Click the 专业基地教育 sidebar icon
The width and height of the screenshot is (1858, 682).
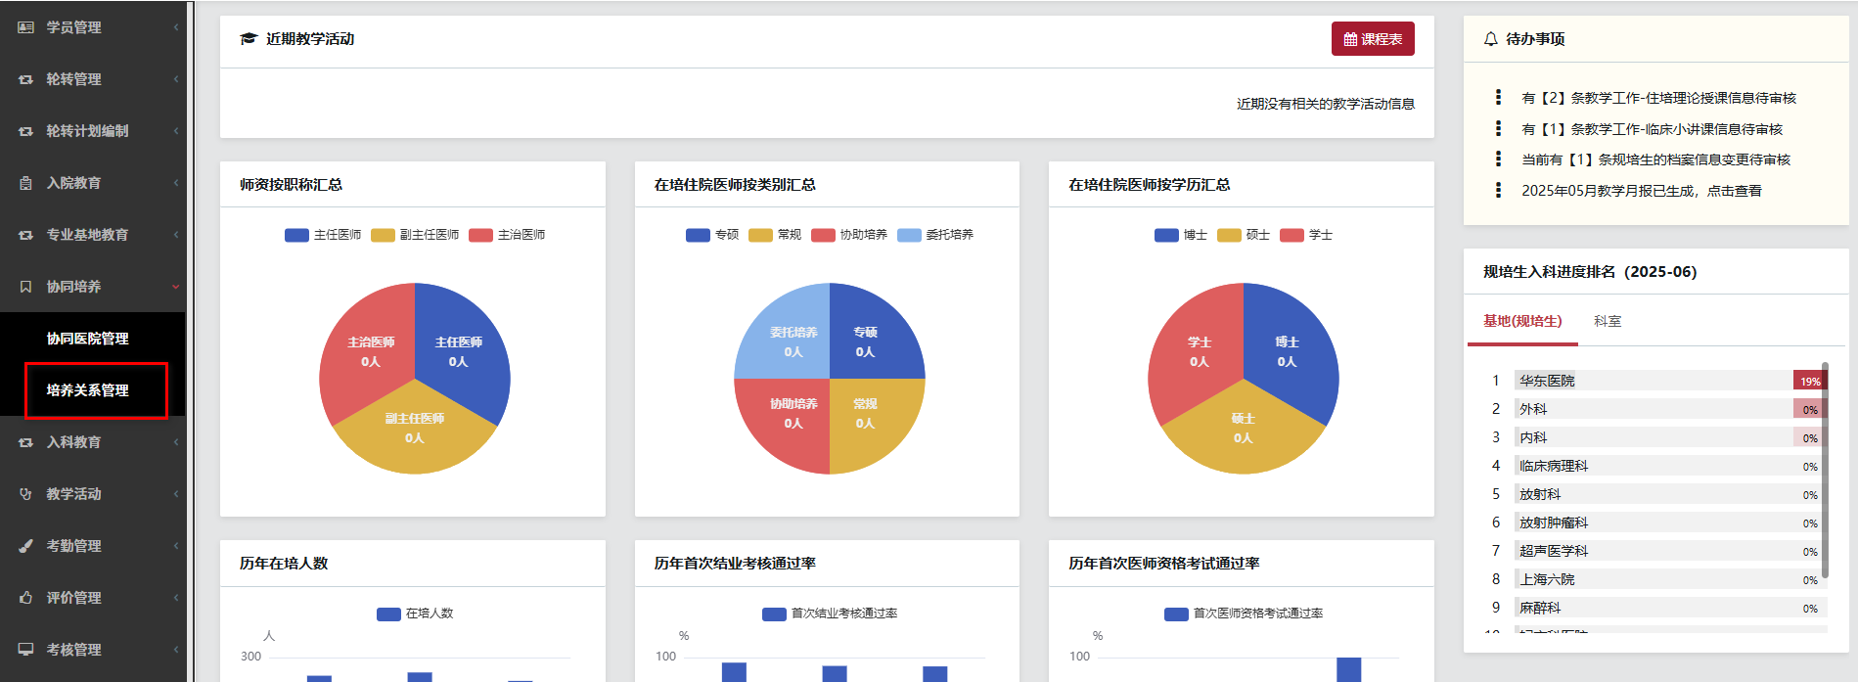point(25,235)
